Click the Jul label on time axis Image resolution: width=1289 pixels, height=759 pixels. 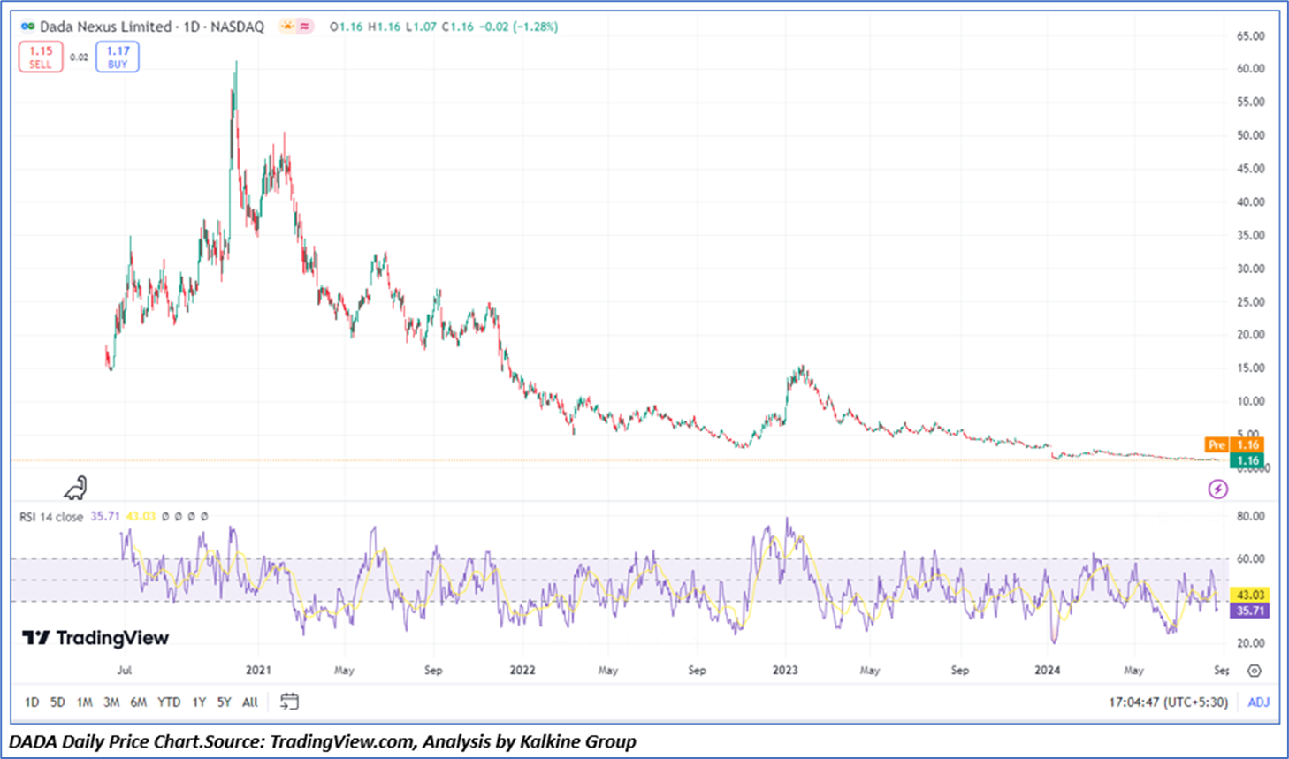pyautogui.click(x=125, y=671)
